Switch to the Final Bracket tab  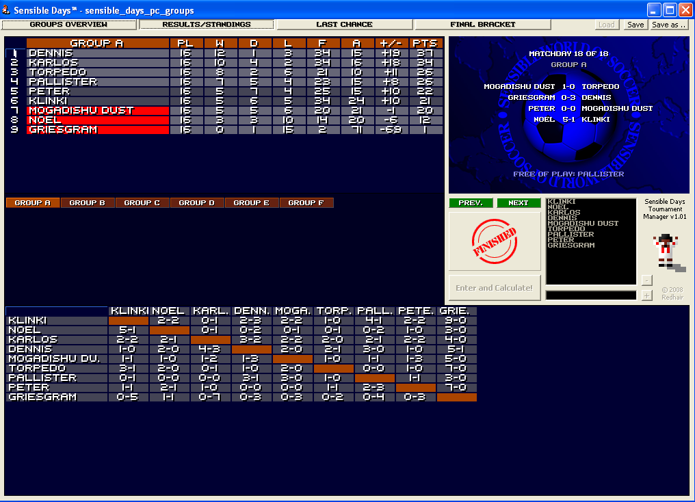(x=482, y=25)
